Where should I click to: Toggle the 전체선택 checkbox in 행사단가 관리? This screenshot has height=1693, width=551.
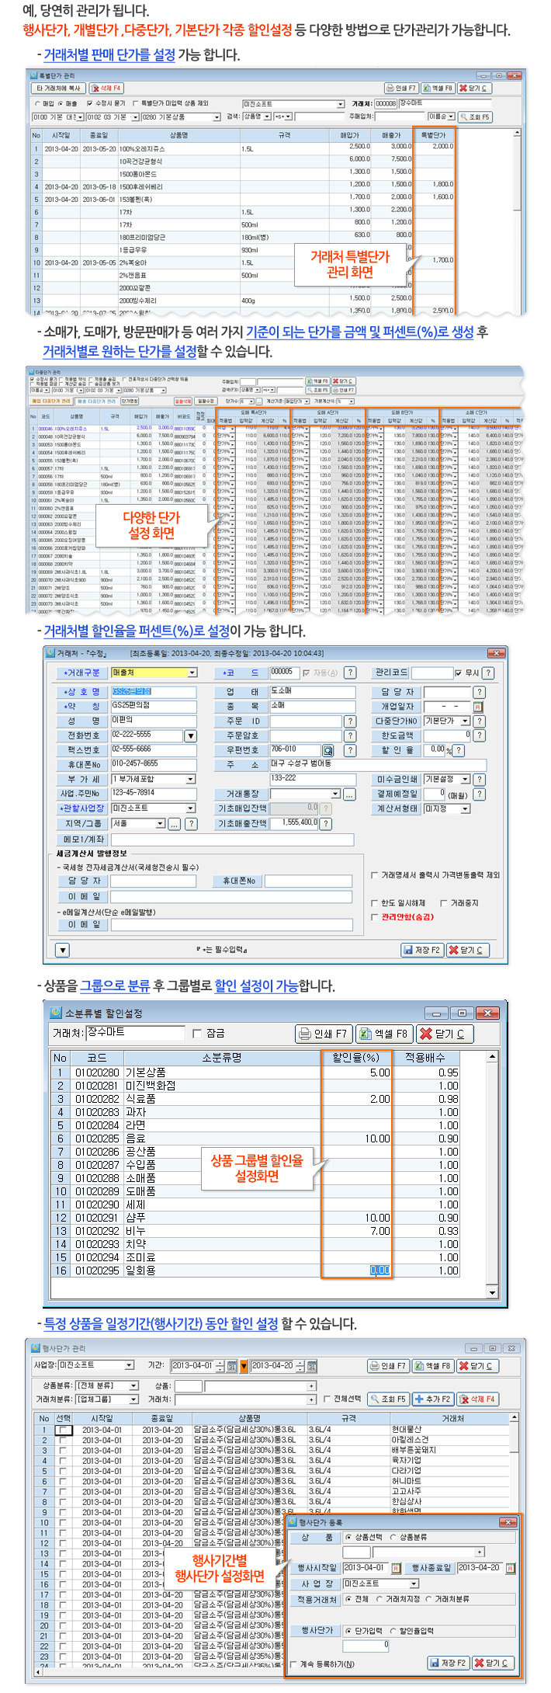327,1399
